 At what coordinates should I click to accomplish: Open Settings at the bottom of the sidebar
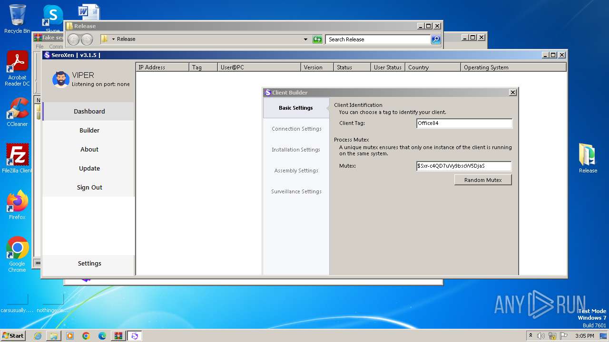(x=89, y=263)
